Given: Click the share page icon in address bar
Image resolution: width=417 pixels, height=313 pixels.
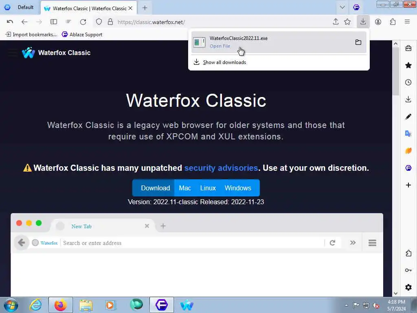Looking at the screenshot, I should [336, 22].
